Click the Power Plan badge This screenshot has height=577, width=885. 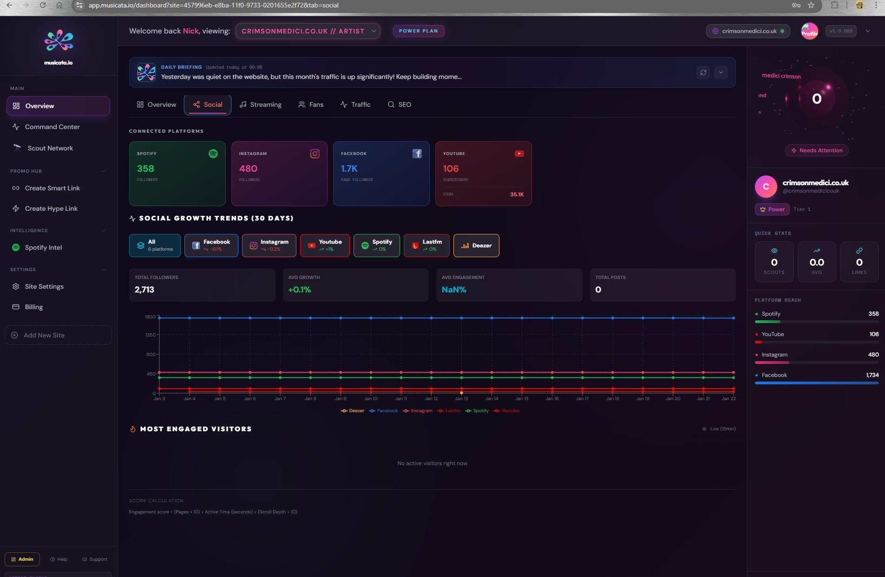tap(419, 31)
